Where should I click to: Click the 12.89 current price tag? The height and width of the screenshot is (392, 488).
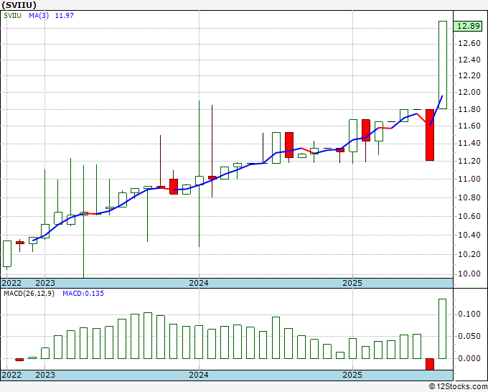coord(468,26)
